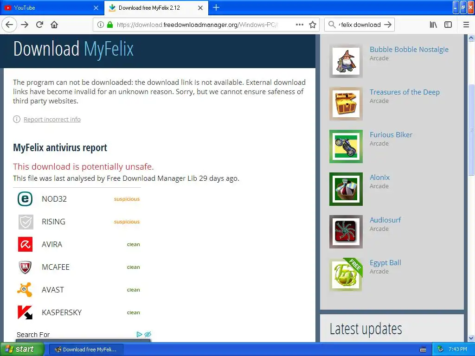Open the Alonix game link
Viewport: 475px width, 356px height.
[379, 178]
